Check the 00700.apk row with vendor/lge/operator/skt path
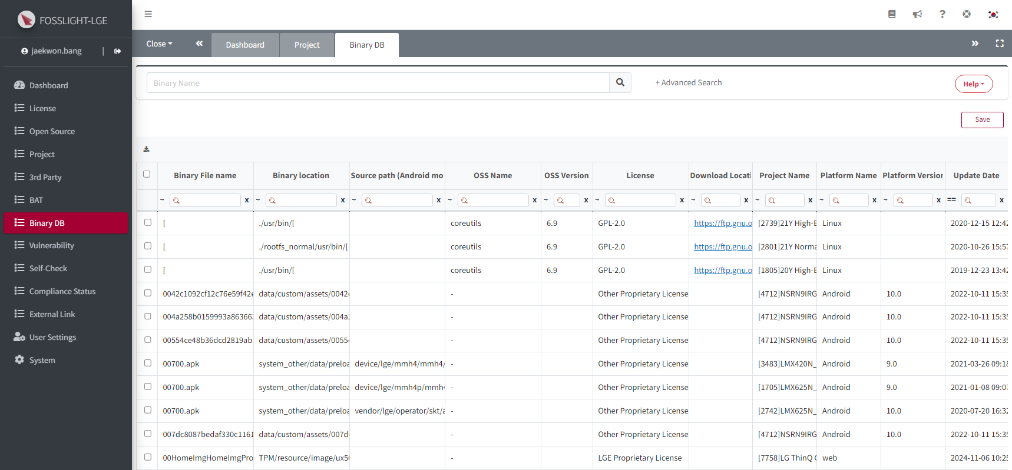Screen dimensions: 1012x470 (148, 411)
